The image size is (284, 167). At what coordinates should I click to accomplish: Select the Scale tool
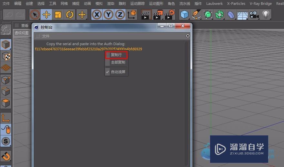point(58,15)
